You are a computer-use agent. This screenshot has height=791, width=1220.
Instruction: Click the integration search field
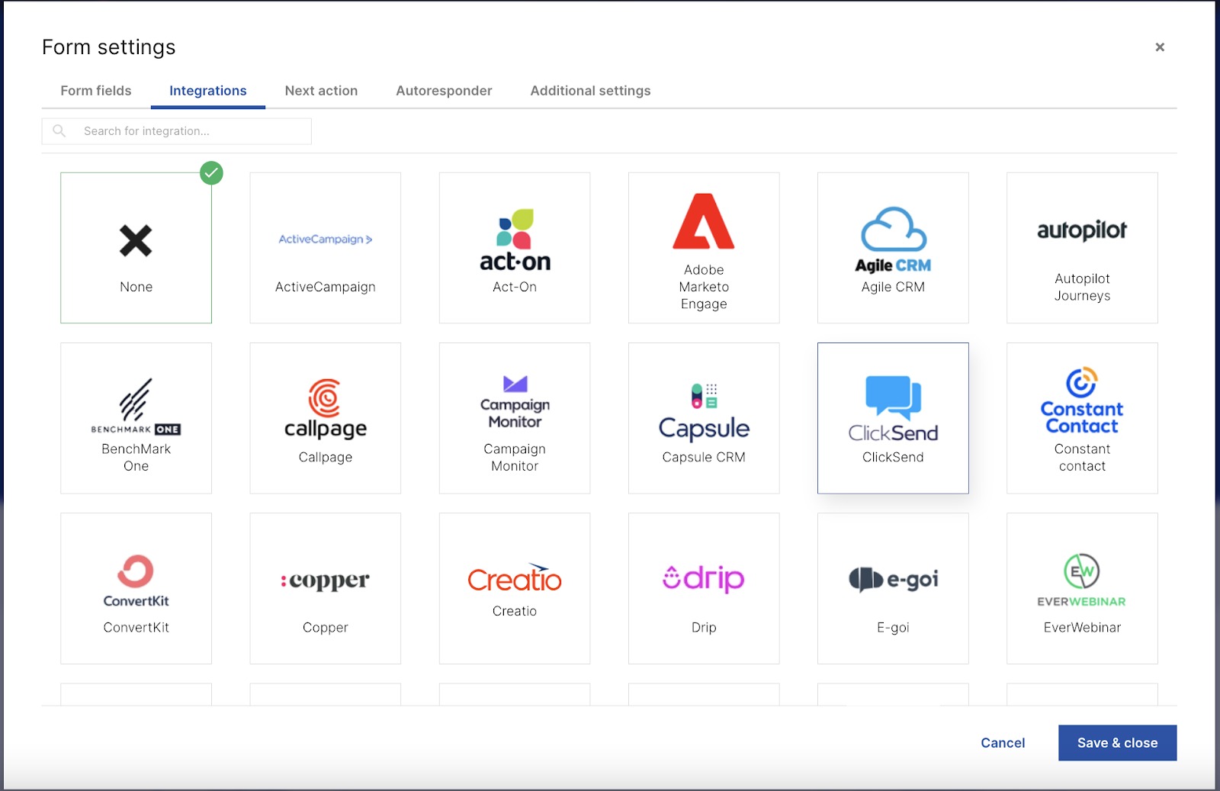[x=175, y=130]
